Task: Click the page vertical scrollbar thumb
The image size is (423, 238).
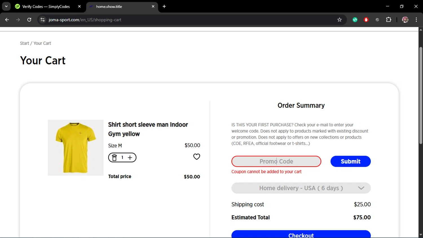Action: pyautogui.click(x=421, y=95)
